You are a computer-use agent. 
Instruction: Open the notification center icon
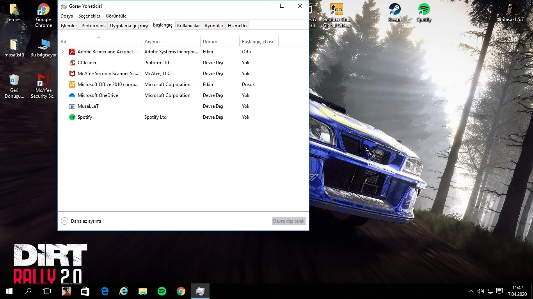499,291
